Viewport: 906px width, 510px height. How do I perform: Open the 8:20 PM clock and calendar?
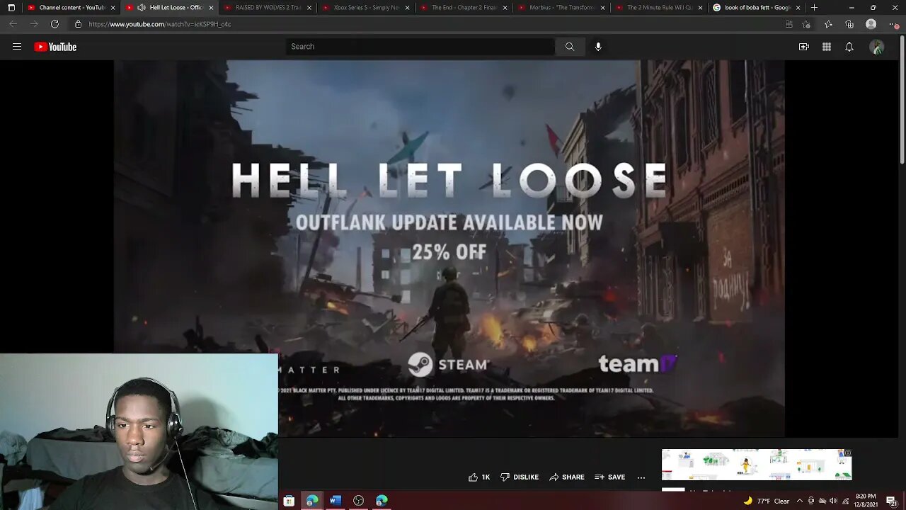tap(865, 501)
